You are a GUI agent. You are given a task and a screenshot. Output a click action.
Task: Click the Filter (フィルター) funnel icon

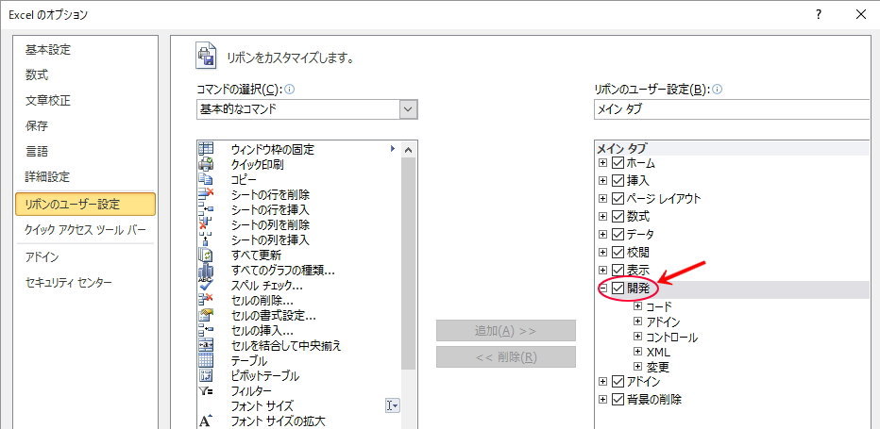pyautogui.click(x=206, y=390)
